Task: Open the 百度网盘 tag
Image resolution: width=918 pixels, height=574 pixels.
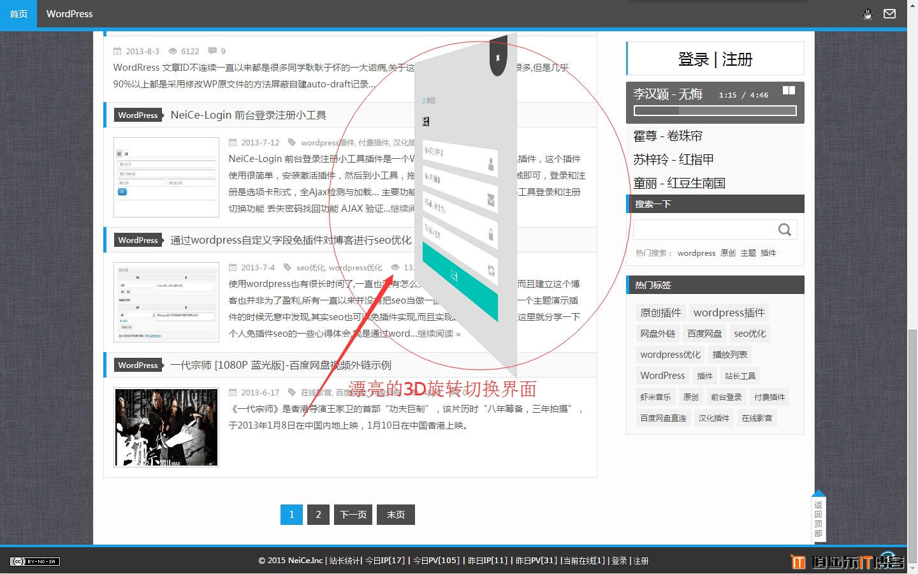Action: point(704,334)
